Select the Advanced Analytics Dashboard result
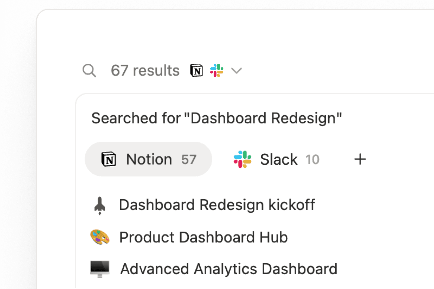This screenshot has width=434, height=289. [228, 269]
